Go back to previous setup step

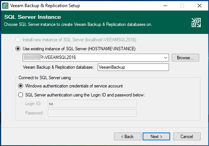(128, 137)
